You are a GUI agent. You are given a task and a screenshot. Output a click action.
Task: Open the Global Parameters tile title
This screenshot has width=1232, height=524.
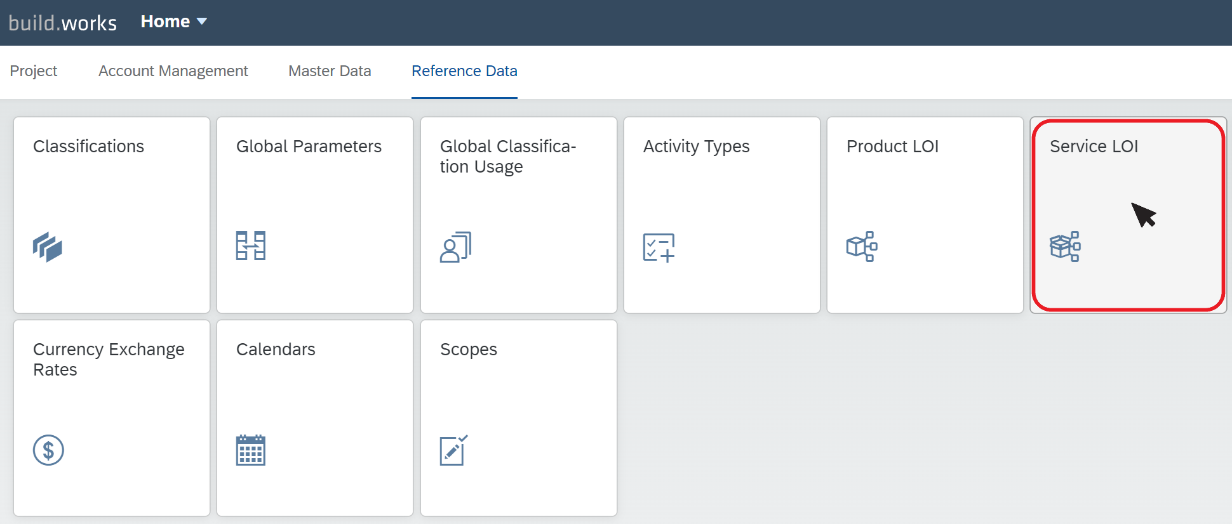pyautogui.click(x=309, y=147)
